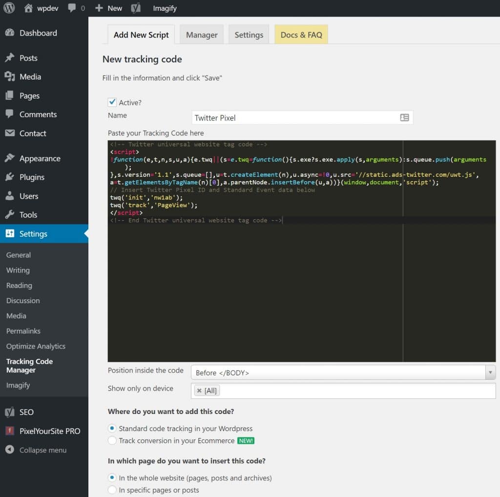The width and height of the screenshot is (500, 497).
Task: Open Optimize Analytics settings
Action: pos(35,346)
